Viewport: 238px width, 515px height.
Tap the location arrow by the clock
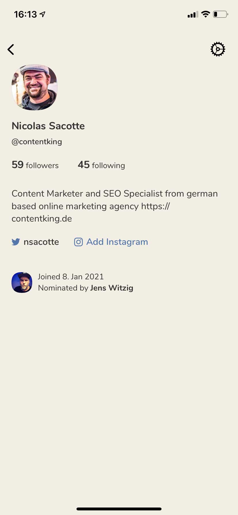[x=43, y=14]
